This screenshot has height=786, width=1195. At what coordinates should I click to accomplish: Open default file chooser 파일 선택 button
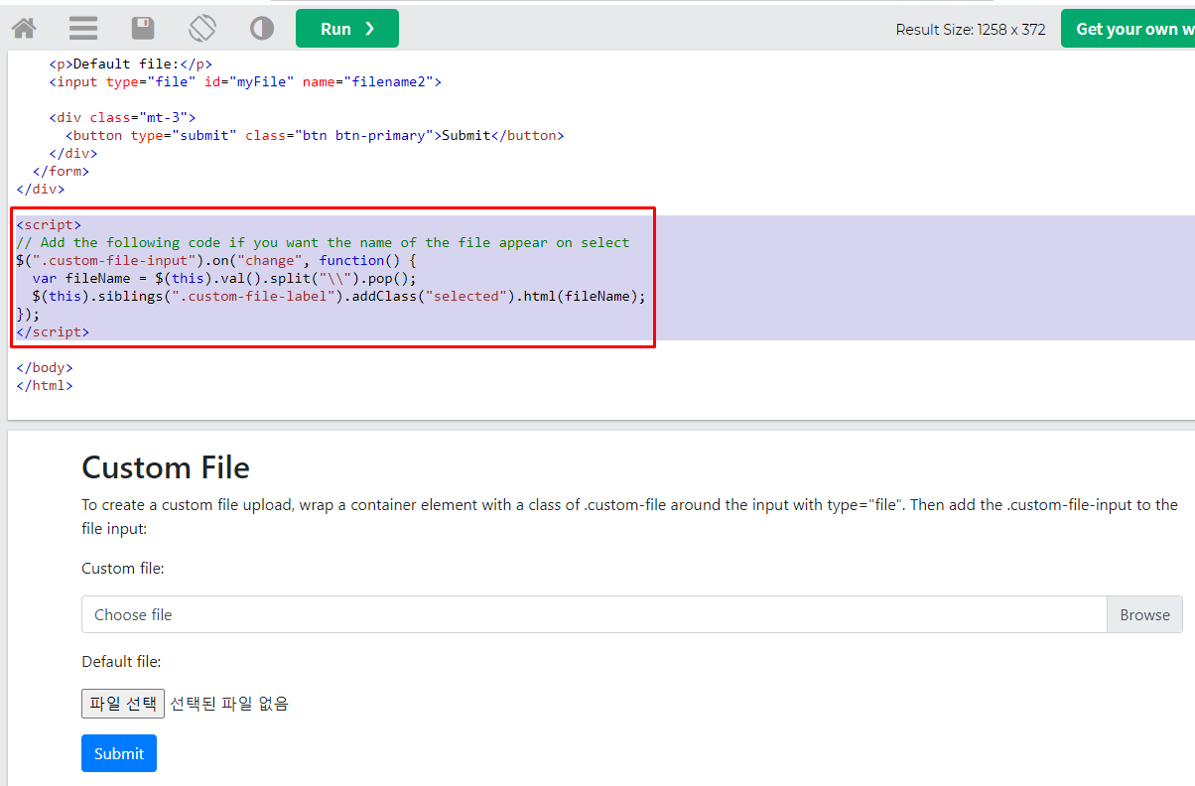(123, 704)
